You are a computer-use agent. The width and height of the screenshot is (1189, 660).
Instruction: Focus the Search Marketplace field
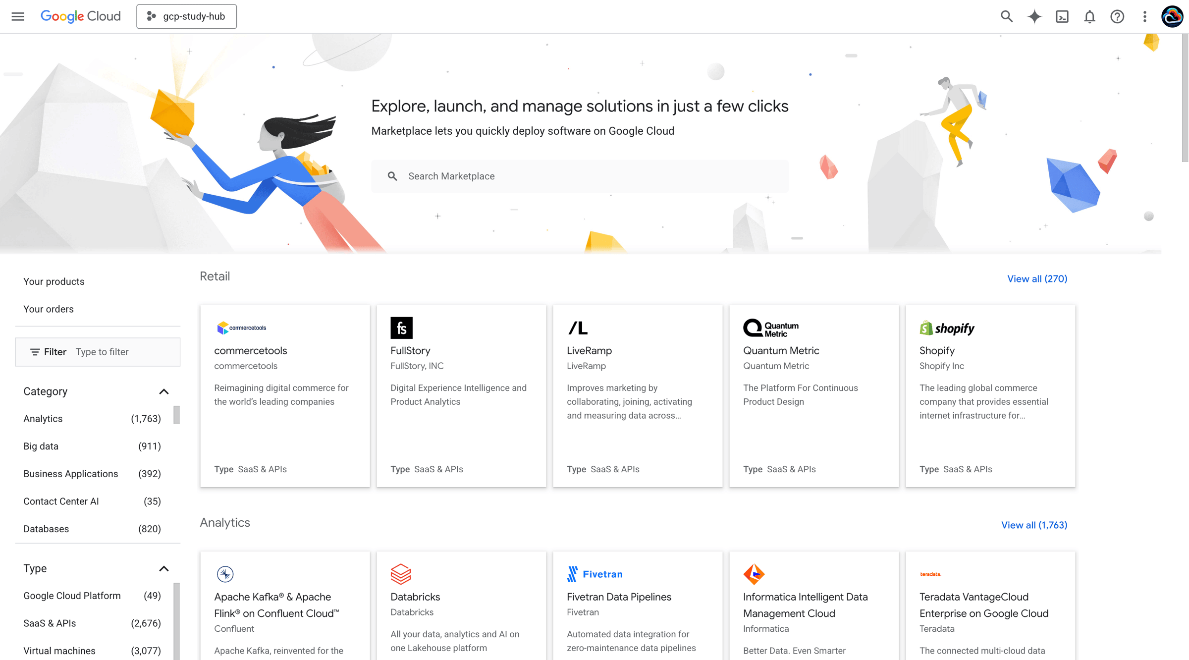pos(580,176)
